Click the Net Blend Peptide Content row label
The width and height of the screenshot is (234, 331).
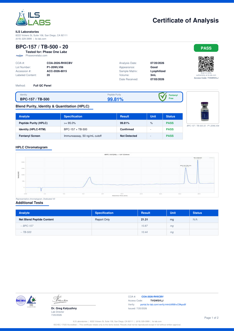[x=36, y=220]
